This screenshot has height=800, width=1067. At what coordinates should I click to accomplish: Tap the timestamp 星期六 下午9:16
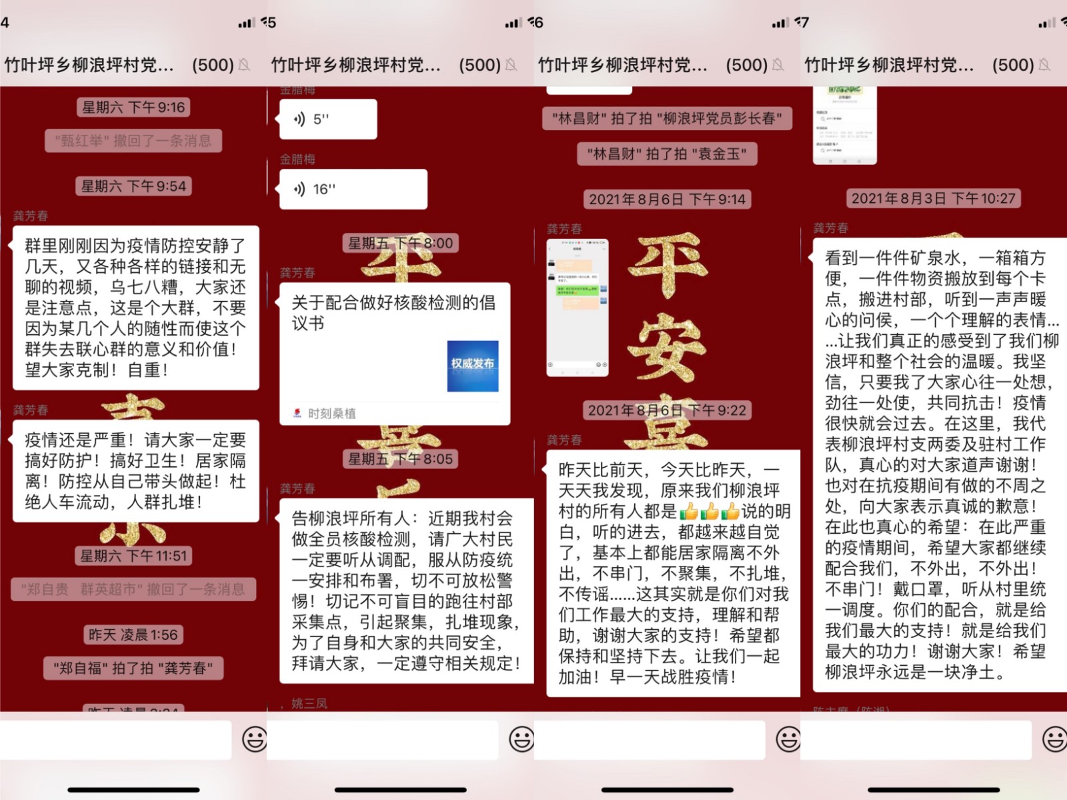pyautogui.click(x=133, y=107)
